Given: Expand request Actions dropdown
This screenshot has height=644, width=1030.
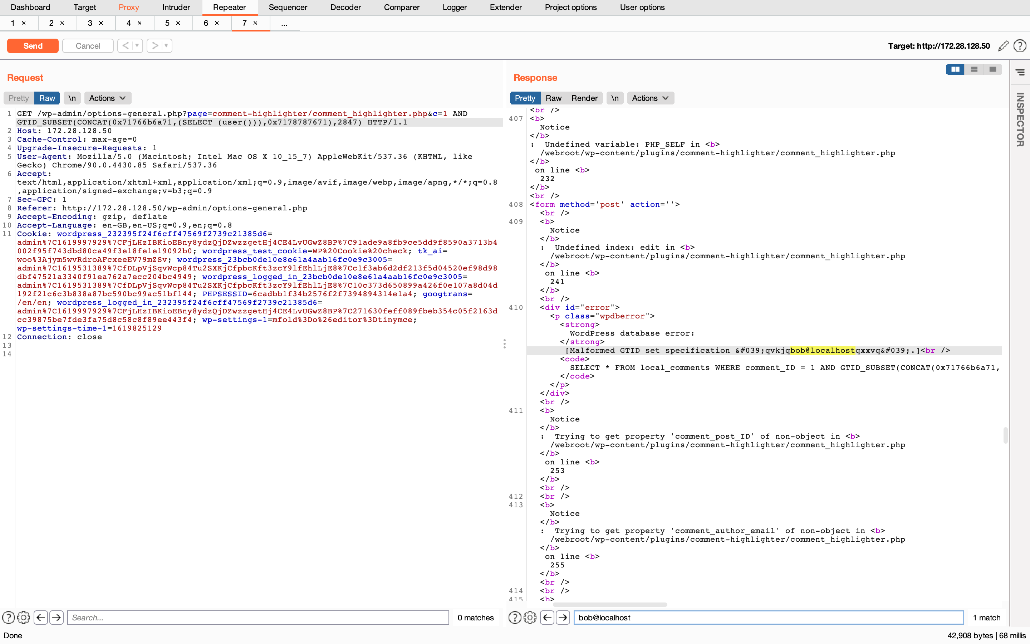Looking at the screenshot, I should click(x=107, y=98).
